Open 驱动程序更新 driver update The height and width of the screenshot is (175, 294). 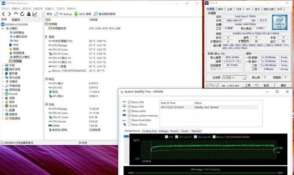click(105, 14)
